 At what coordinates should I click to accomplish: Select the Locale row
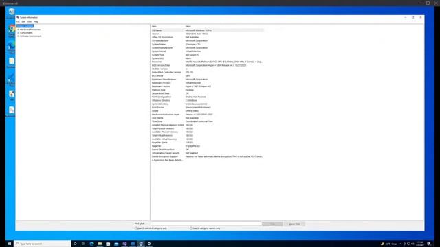pyautogui.click(x=208, y=111)
